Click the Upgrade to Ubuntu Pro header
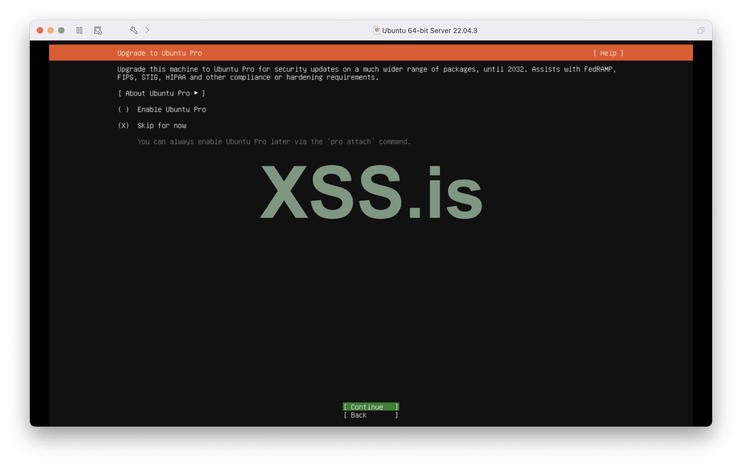Screen dimensions: 742x466 159,53
